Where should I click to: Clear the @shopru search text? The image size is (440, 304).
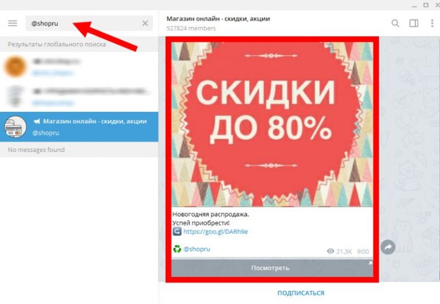pos(145,24)
